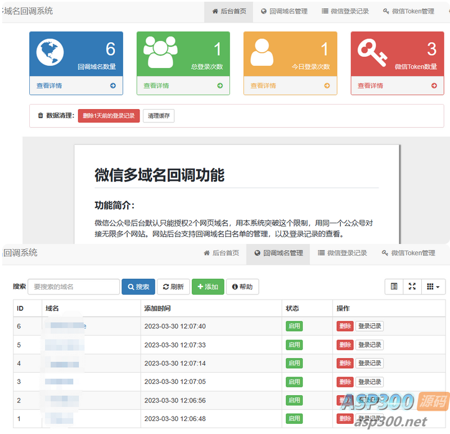Click arrow icon in red card footer
This screenshot has height=434, width=450.
(434, 85)
